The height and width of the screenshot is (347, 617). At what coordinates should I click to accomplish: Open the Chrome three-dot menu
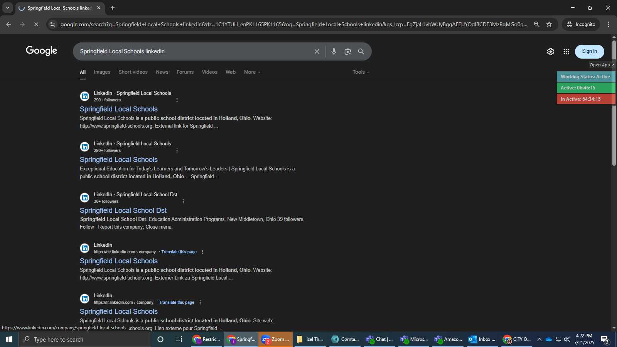[609, 24]
